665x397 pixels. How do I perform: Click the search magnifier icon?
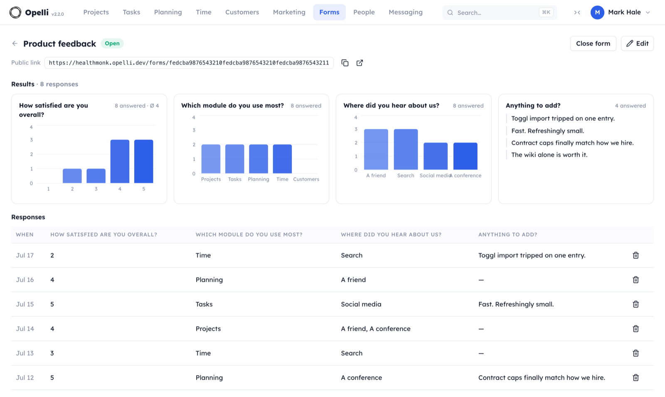(450, 13)
